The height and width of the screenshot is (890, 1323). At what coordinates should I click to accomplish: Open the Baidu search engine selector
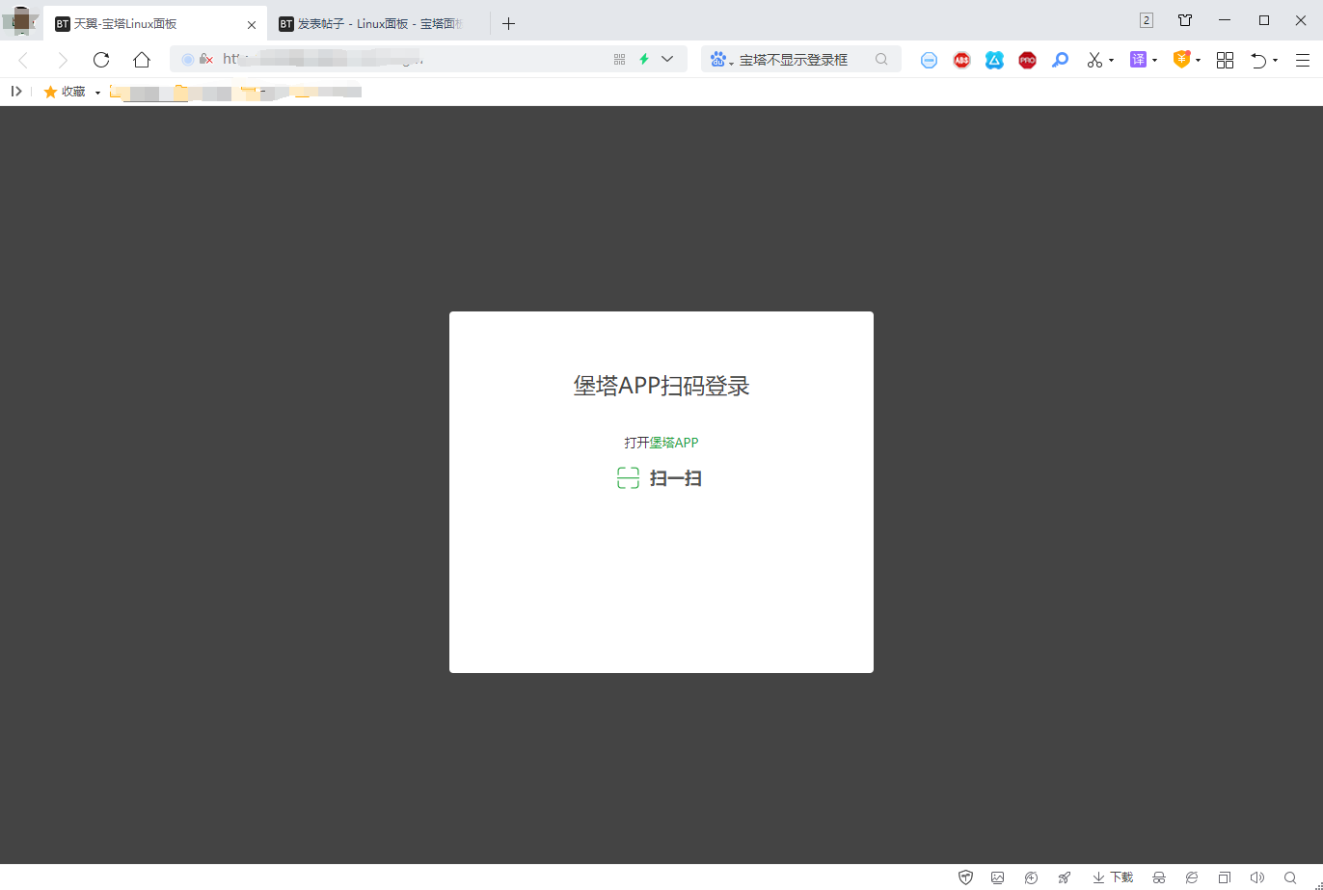coord(721,60)
